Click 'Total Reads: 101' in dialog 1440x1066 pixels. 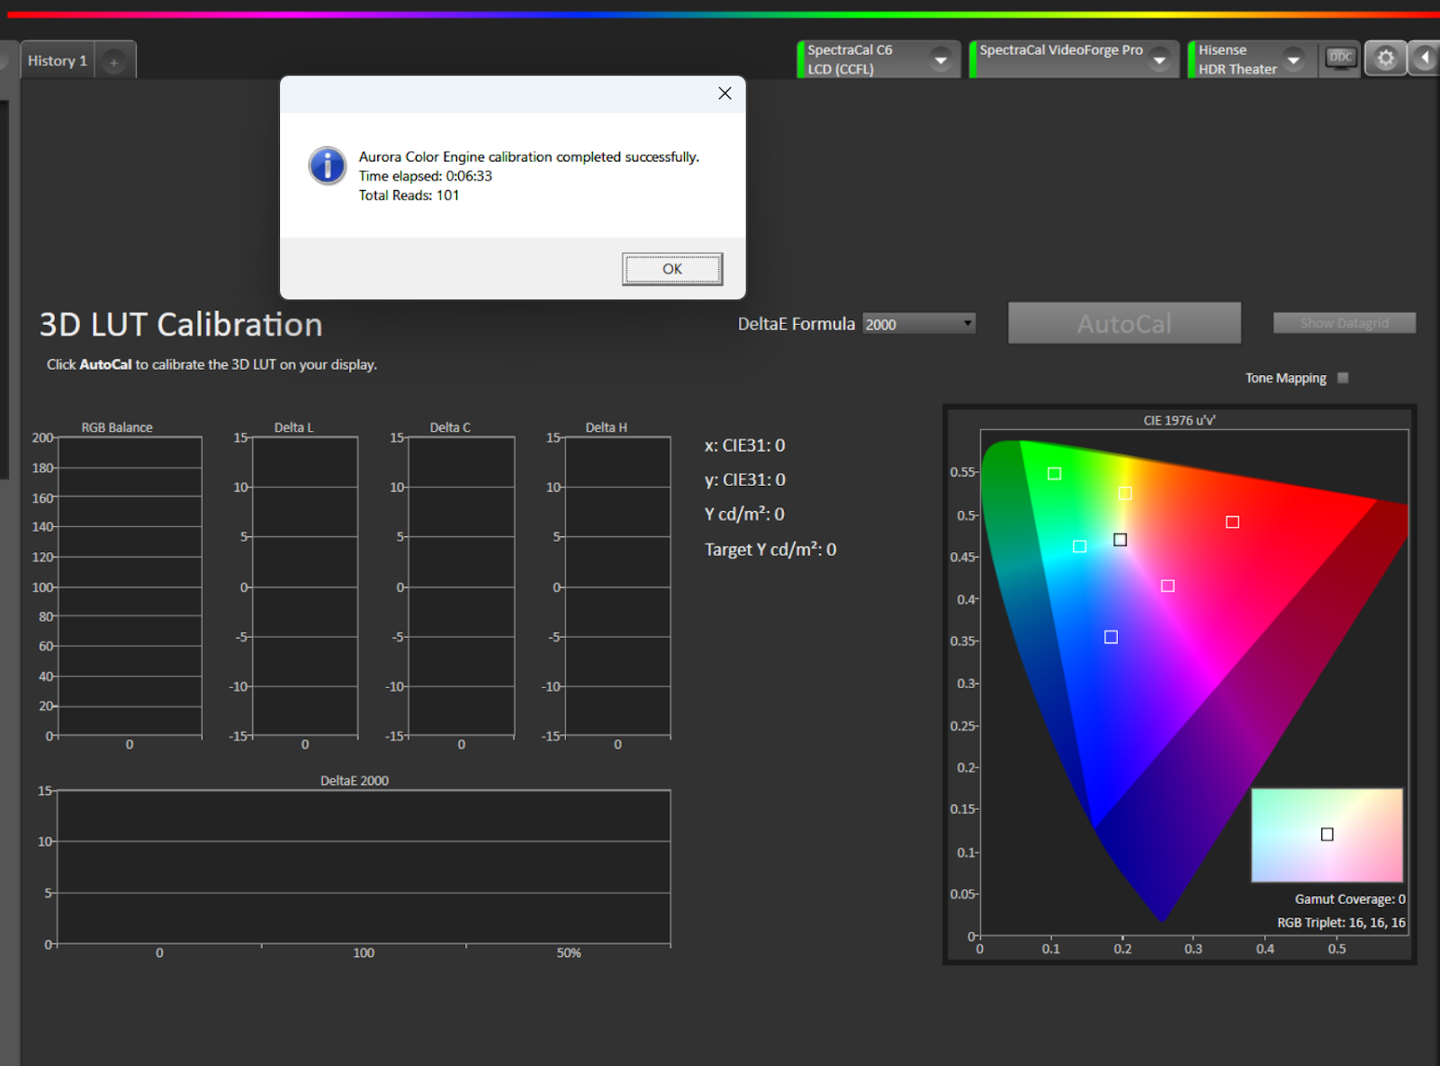409,195
